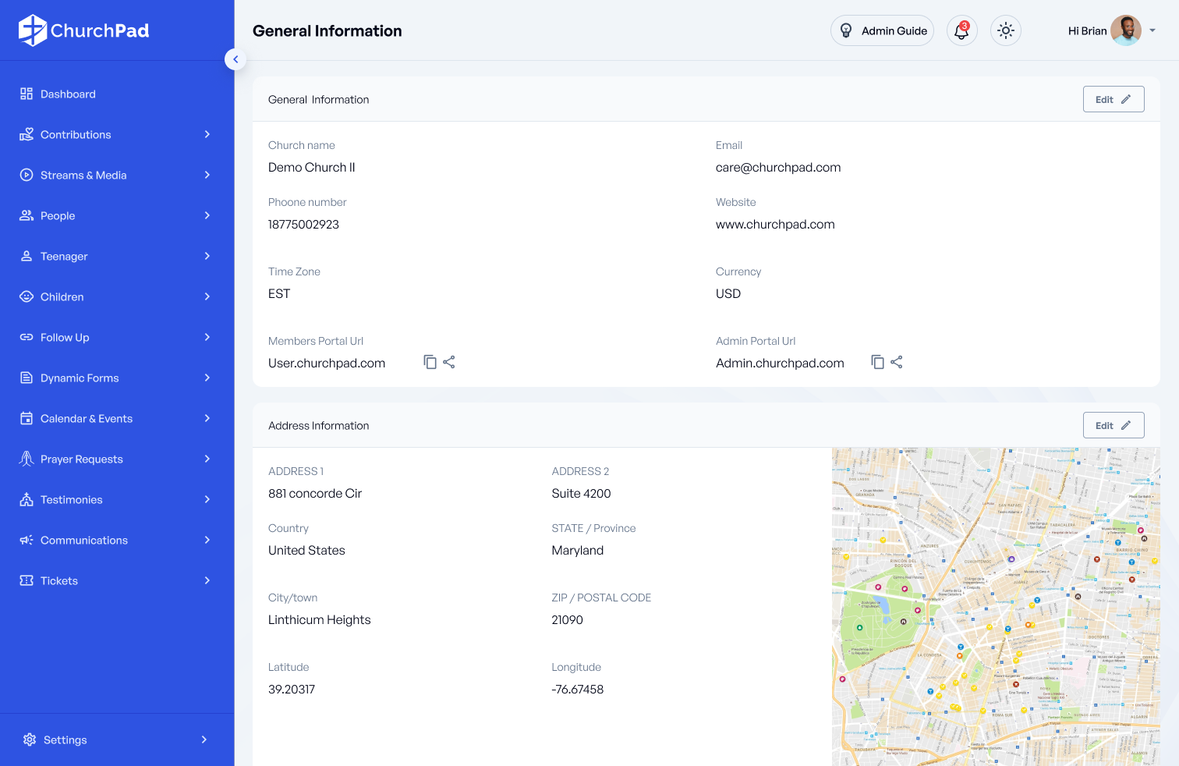Image resolution: width=1179 pixels, height=766 pixels.
Task: Expand Calendar & Events chevron
Action: pos(207,418)
